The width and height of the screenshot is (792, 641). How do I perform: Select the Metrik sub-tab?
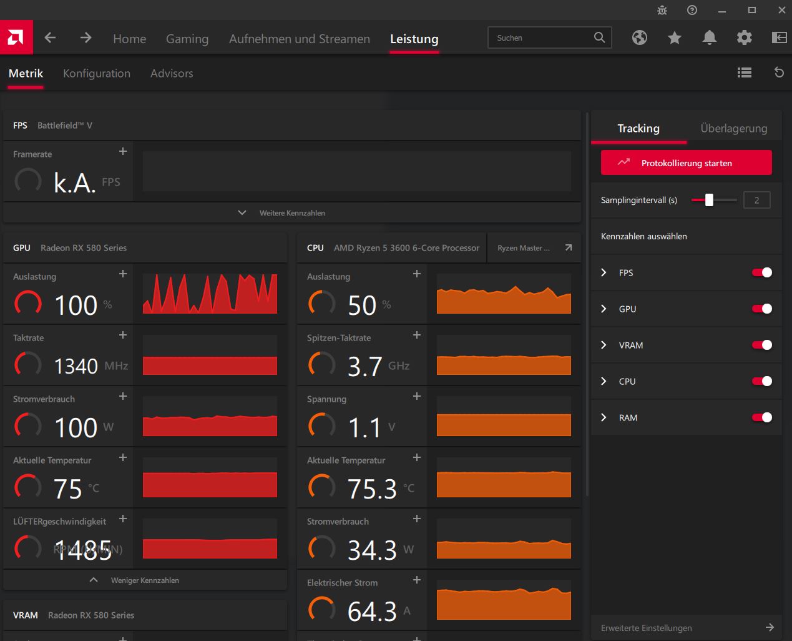click(x=26, y=73)
